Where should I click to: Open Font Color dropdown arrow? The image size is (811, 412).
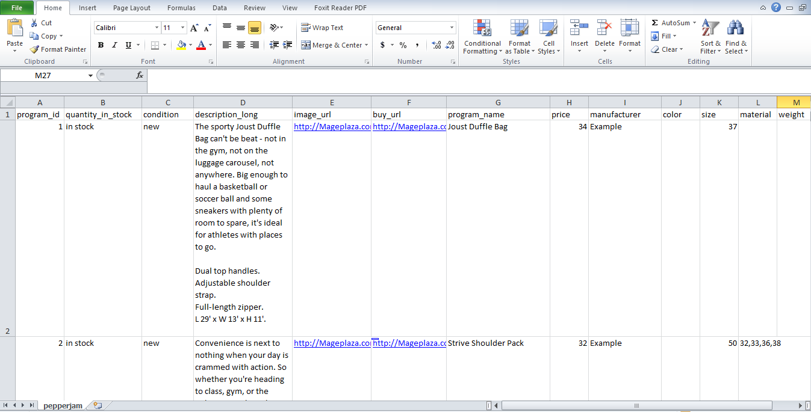[210, 45]
